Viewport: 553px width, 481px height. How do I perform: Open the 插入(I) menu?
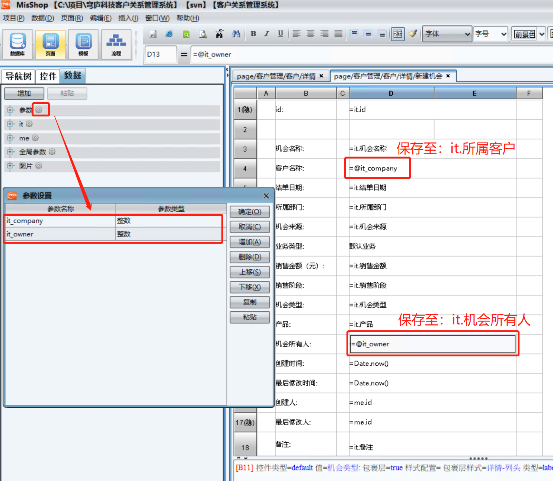click(128, 18)
